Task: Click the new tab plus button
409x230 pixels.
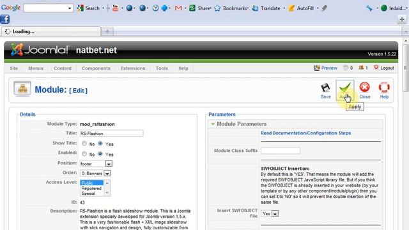Action: coord(107,31)
